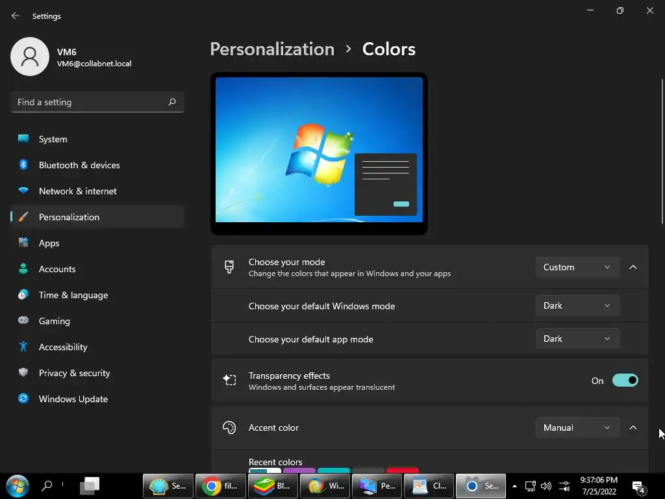Turn off Transparency effects toggle
The image size is (665, 499).
tap(625, 381)
